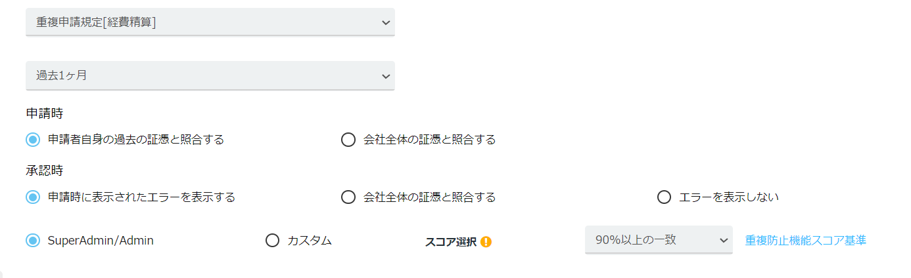Select 申請者自身の過去の証憑と照合する radio button
Image resolution: width=911 pixels, height=278 pixels.
coord(33,140)
